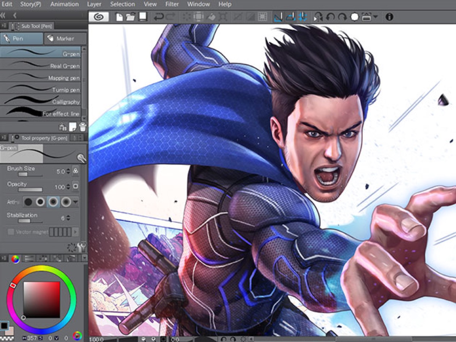Click the New document icon
This screenshot has width=456, height=342.
coord(119,17)
